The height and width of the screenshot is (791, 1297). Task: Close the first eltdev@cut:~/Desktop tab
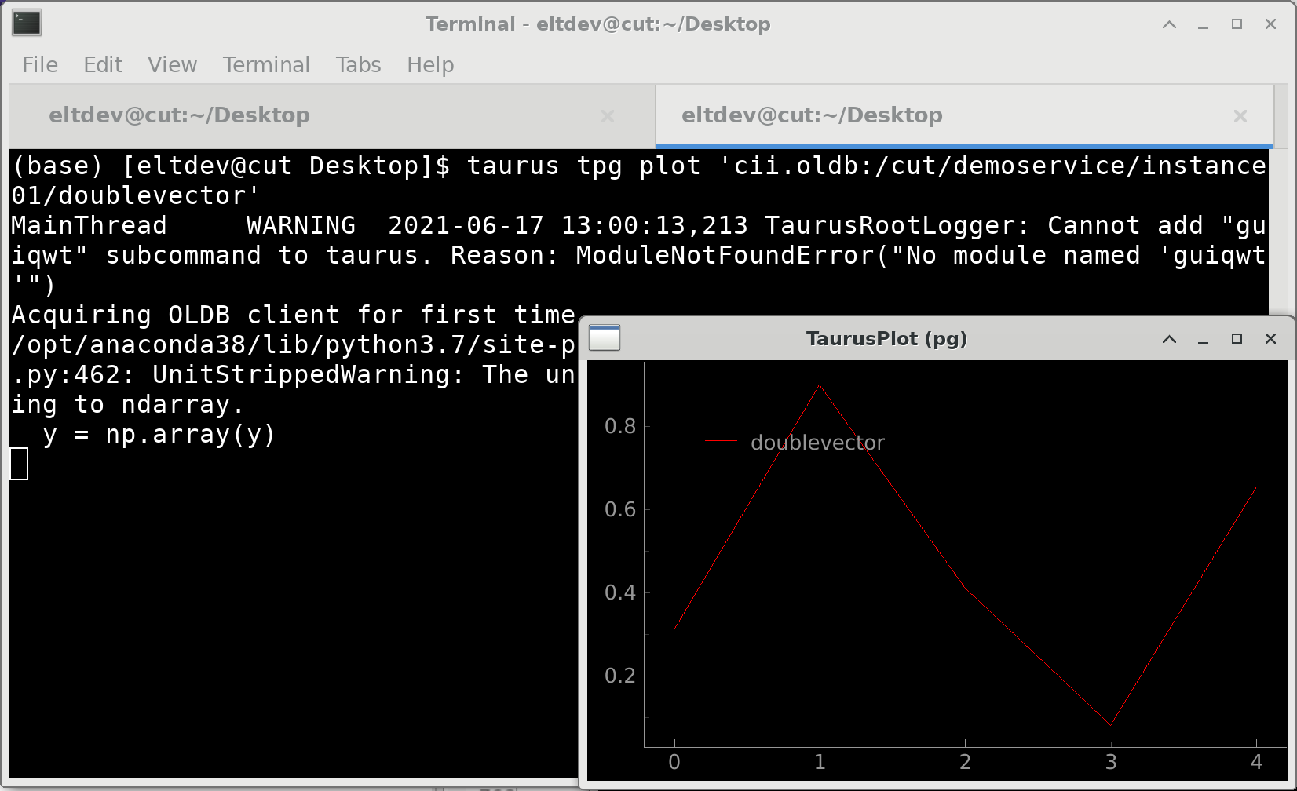(x=608, y=116)
